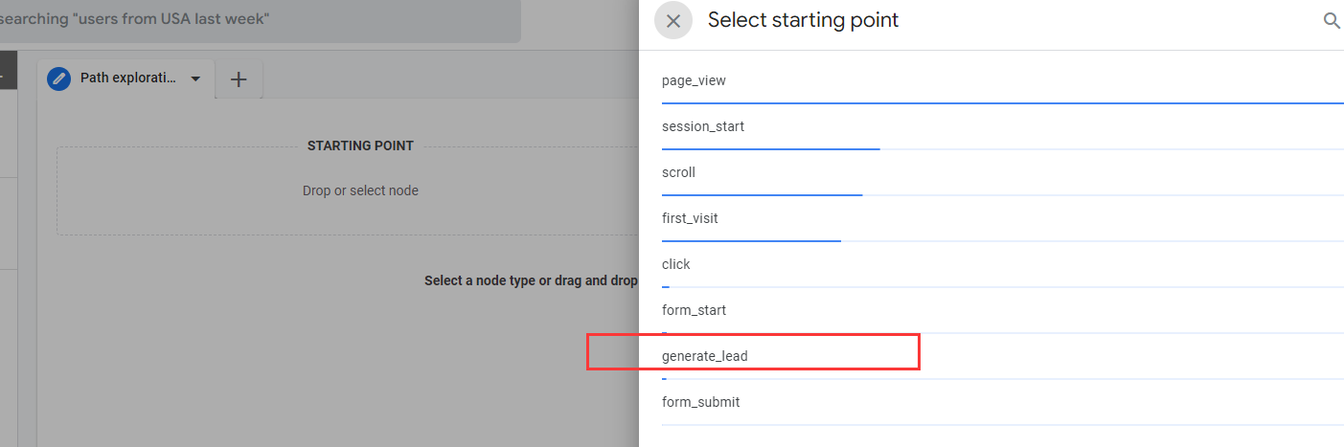Click the session_start usage bar
The image size is (1344, 447).
770,148
